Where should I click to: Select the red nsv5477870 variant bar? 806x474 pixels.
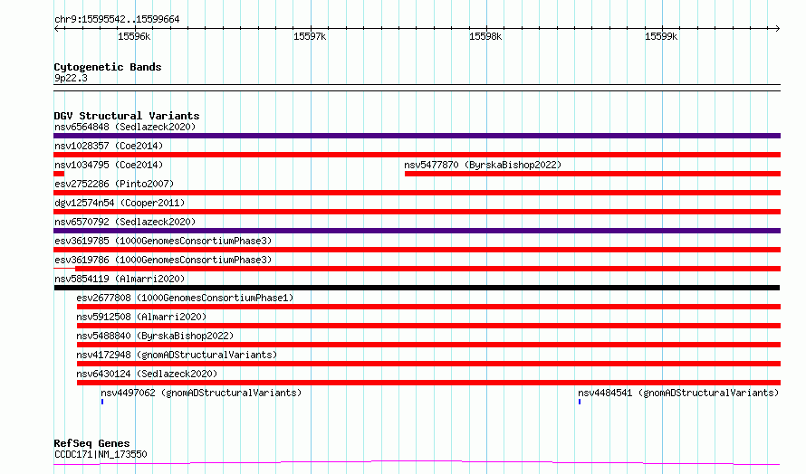(592, 174)
